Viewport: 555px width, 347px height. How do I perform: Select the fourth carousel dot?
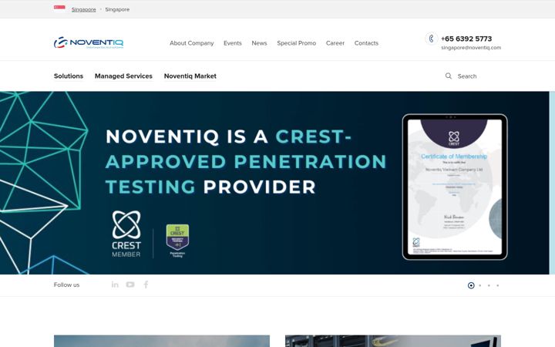pos(498,285)
